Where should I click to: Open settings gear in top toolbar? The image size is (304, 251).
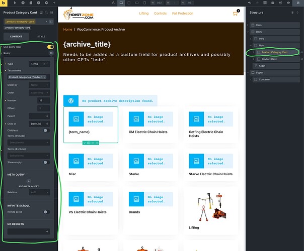[46, 3]
